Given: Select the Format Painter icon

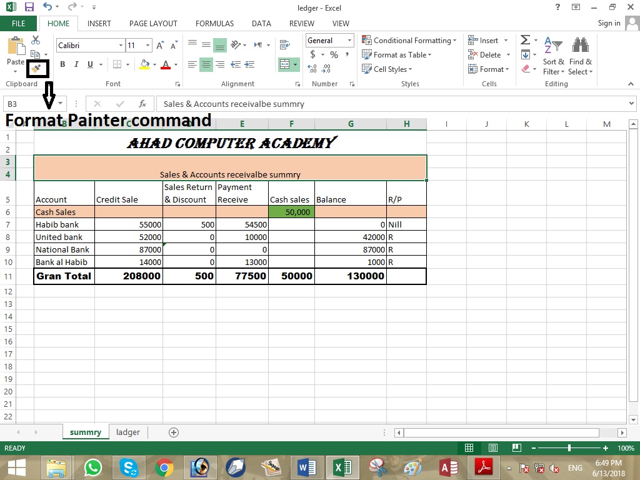Looking at the screenshot, I should click(x=37, y=69).
